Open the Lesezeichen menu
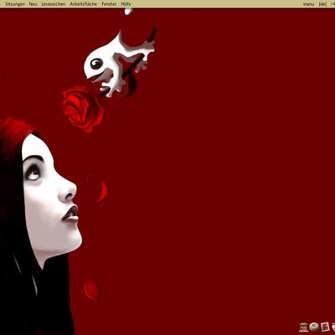Image resolution: width=335 pixels, height=335 pixels. pyautogui.click(x=54, y=4)
